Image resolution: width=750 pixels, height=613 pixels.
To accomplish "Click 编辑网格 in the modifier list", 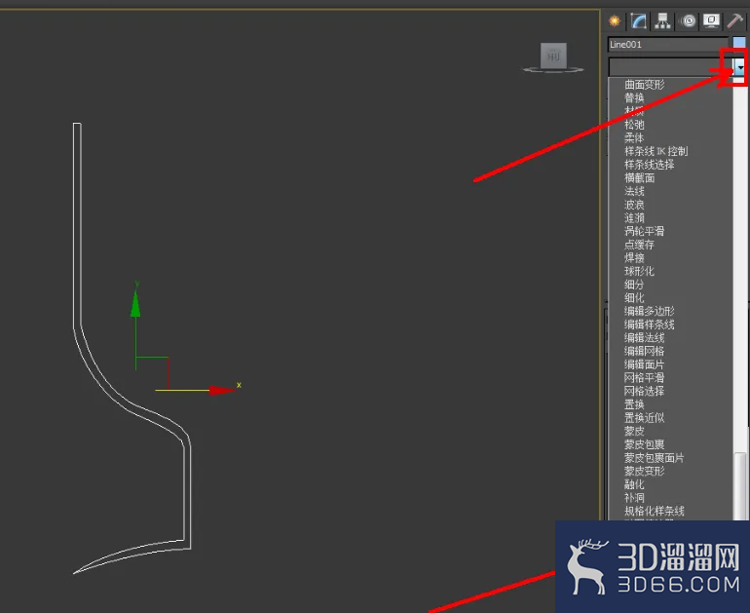I will [x=644, y=351].
